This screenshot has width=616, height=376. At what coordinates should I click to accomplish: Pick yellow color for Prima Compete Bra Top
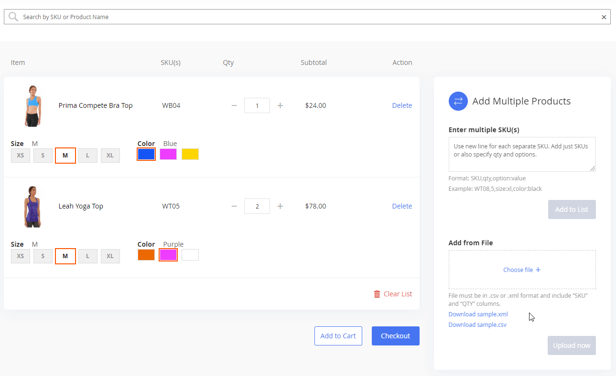(190, 154)
